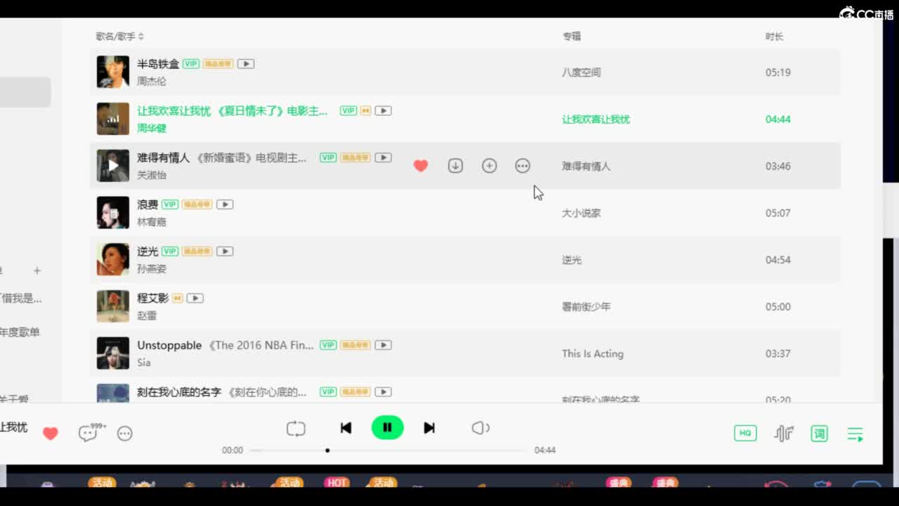Click the volume speaker icon

tap(480, 428)
